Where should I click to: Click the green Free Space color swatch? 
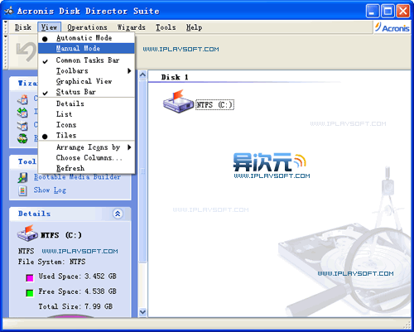point(30,293)
